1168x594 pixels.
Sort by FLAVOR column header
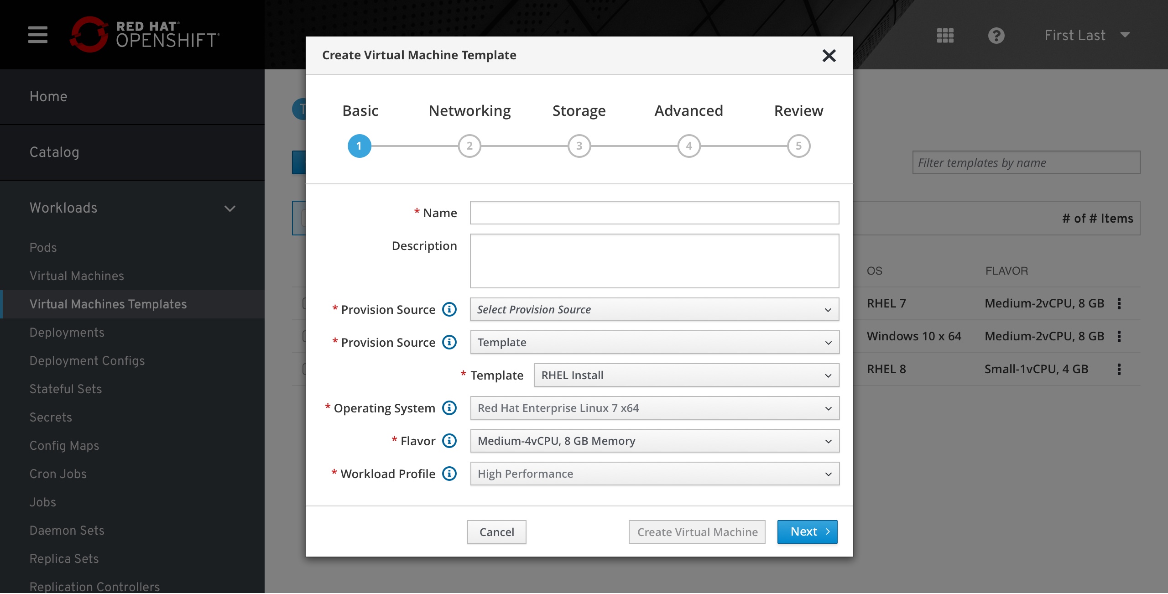[x=1006, y=271]
